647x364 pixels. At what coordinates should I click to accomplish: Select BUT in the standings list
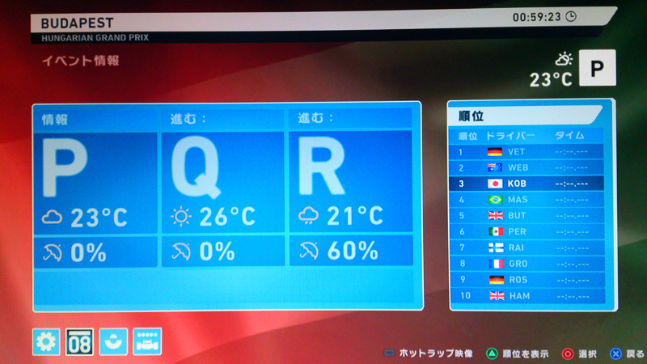(526, 215)
